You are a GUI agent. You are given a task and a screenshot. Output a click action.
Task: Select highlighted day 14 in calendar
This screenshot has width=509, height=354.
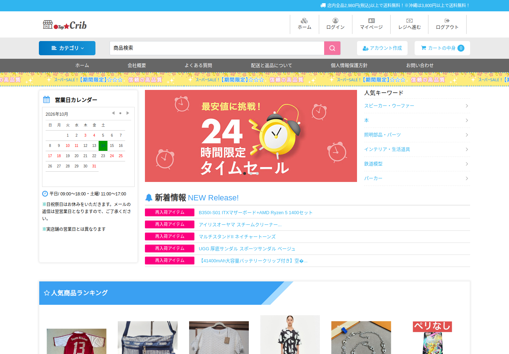point(103,145)
